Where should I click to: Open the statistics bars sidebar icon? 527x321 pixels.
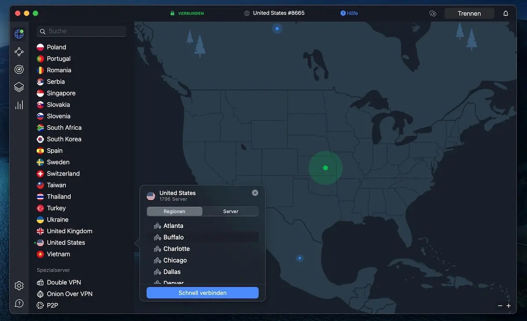[19, 105]
